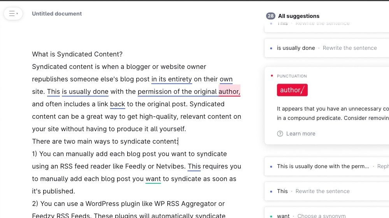Viewport: 389px width, 218px height.
Task: Click the question mark Learn more icon
Action: [x=280, y=134]
